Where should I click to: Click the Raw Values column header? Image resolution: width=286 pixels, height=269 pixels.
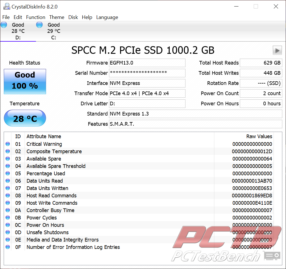point(259,136)
